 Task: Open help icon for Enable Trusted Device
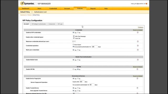pyautogui.click(x=137, y=88)
